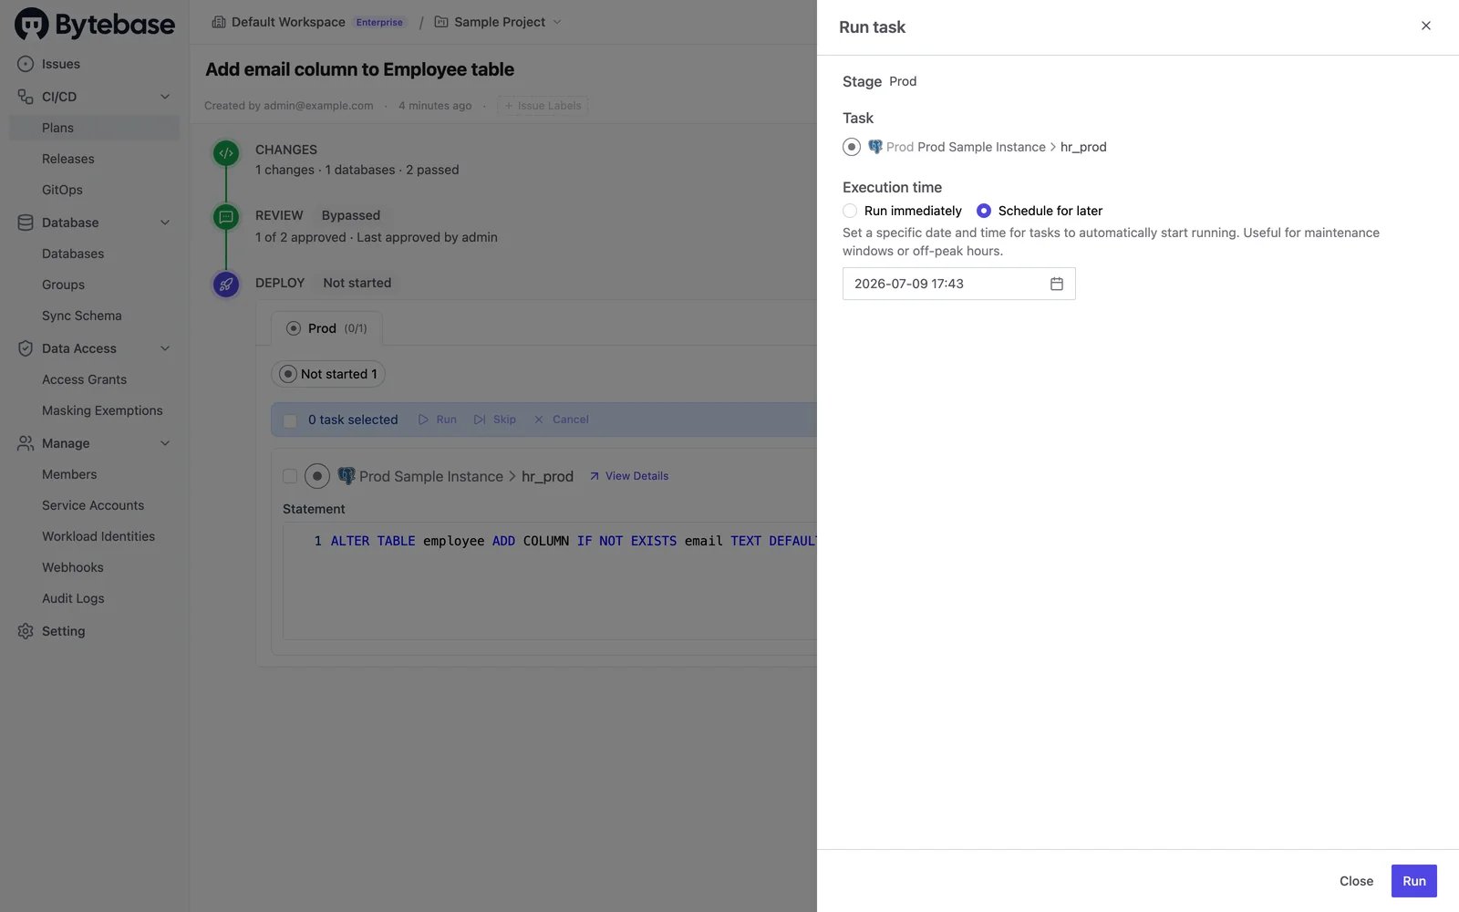Click the Sample Project folder icon
This screenshot has width=1459, height=912.
click(x=441, y=22)
